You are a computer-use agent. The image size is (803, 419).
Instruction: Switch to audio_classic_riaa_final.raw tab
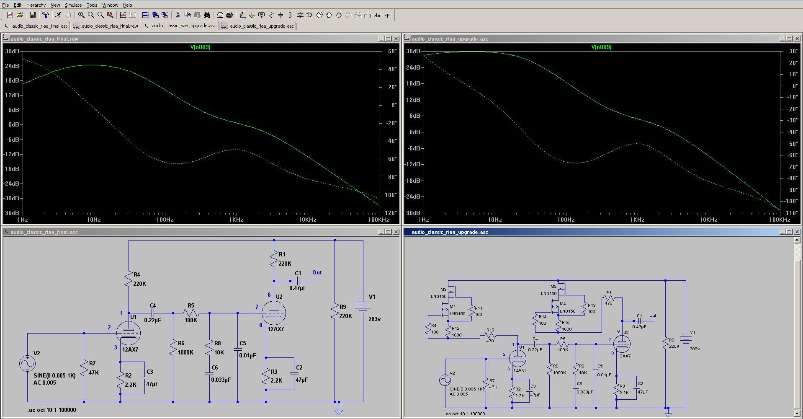[x=106, y=26]
